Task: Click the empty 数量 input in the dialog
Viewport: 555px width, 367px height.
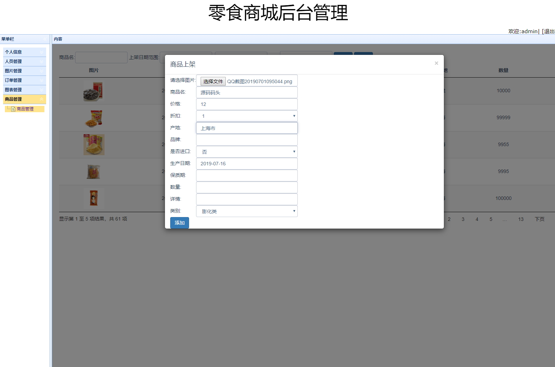Action: (247, 187)
